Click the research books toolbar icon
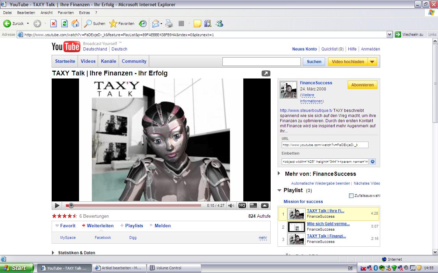Image resolution: width=438 pixels, height=273 pixels. click(x=208, y=24)
